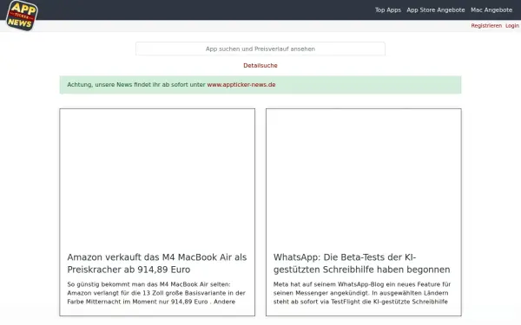The width and height of the screenshot is (521, 325).
Task: Open the WhatsApp KI-Schreibhilfe headline
Action: coord(361,263)
